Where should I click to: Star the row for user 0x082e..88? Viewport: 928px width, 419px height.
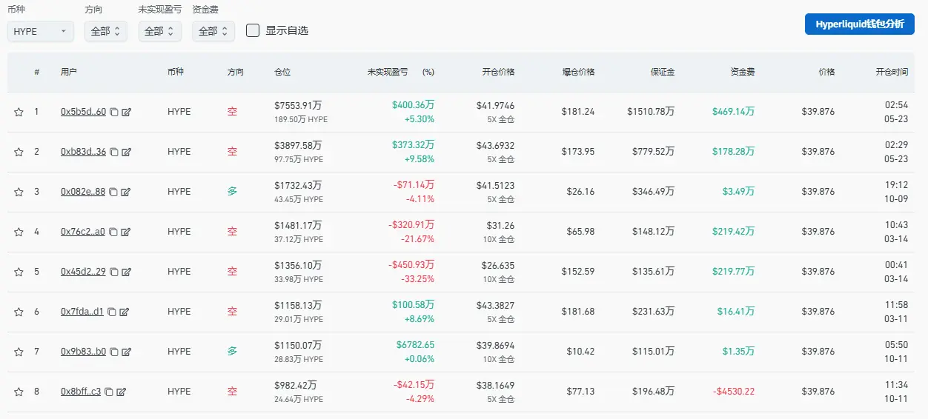click(x=19, y=192)
